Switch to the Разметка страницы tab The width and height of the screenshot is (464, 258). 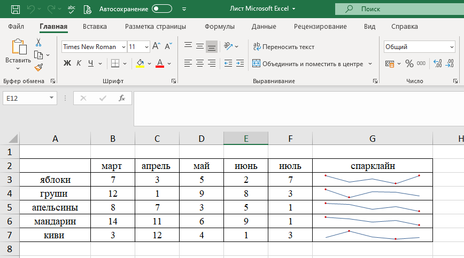156,27
